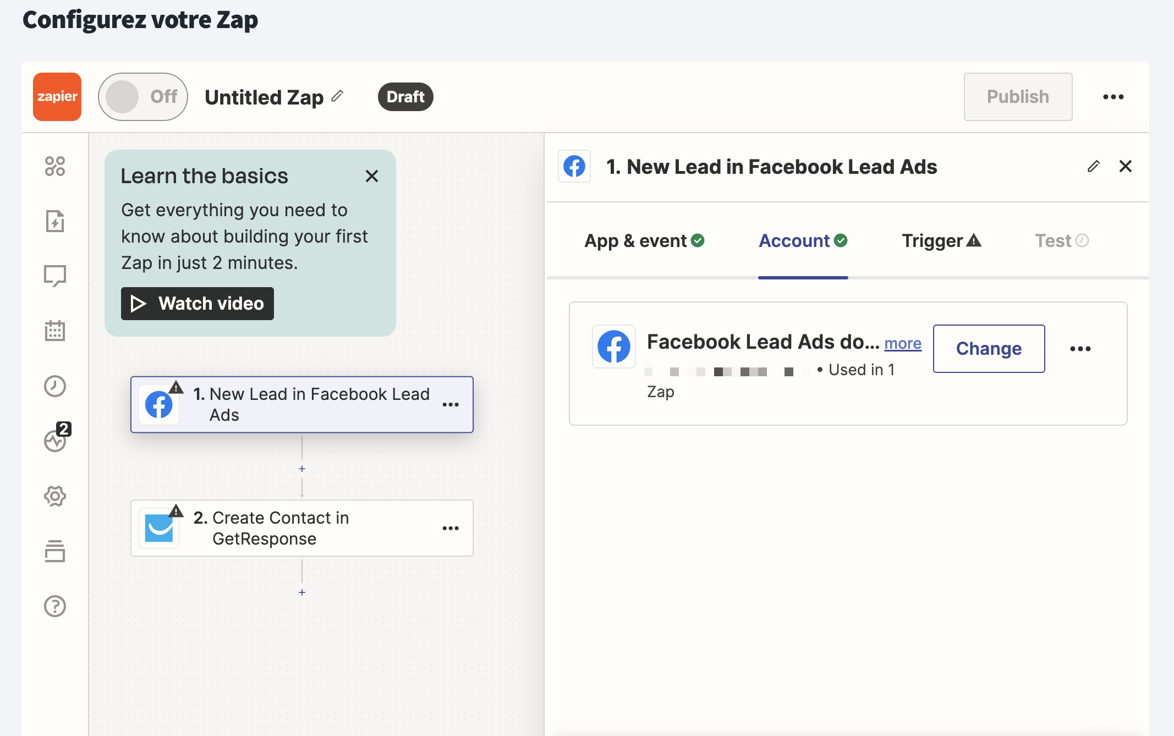Click the GetResponse icon on step 2
This screenshot has height=736, width=1174.
[x=159, y=529]
